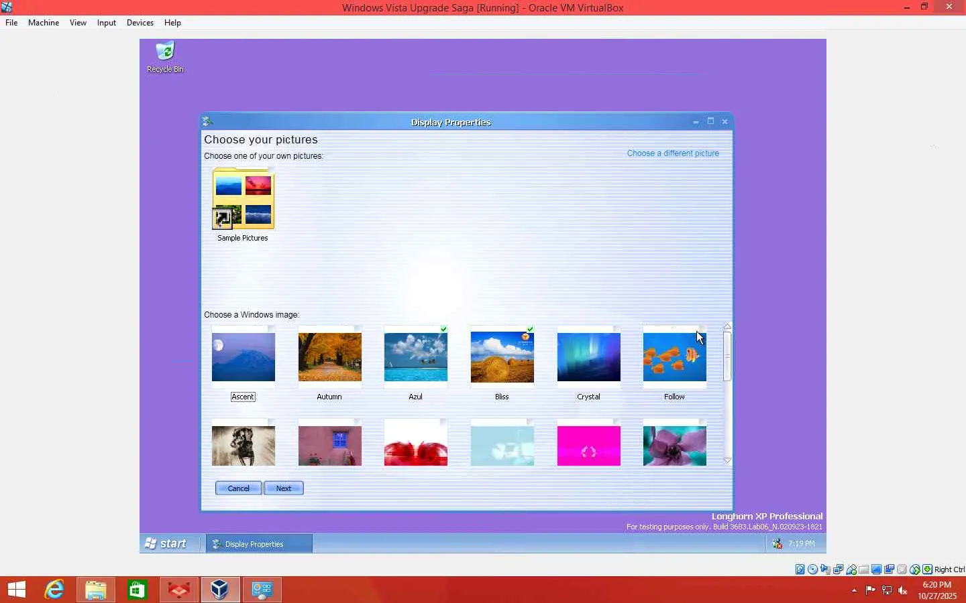
Task: Click the Next button
Action: click(x=284, y=488)
